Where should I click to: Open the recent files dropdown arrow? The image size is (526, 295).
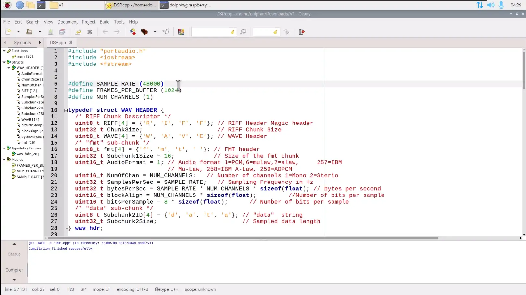tap(40, 32)
